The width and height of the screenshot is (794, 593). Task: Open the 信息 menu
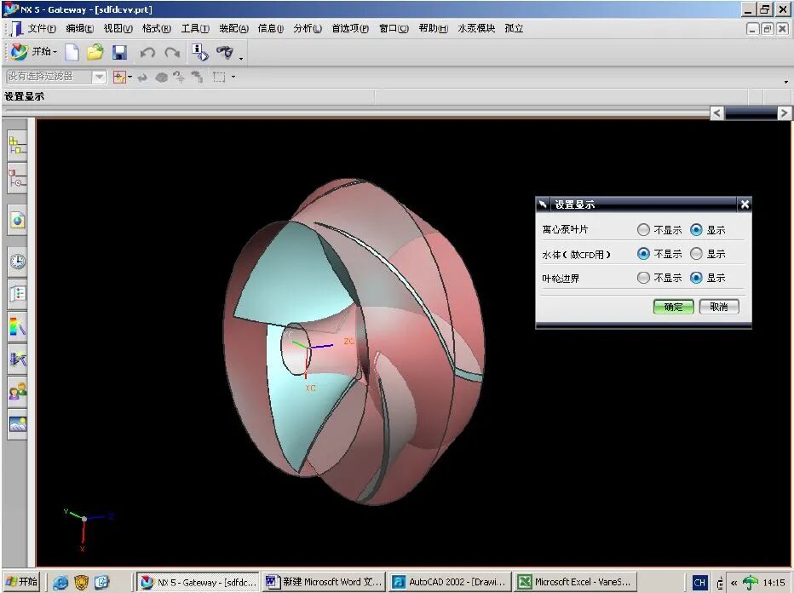[270, 28]
